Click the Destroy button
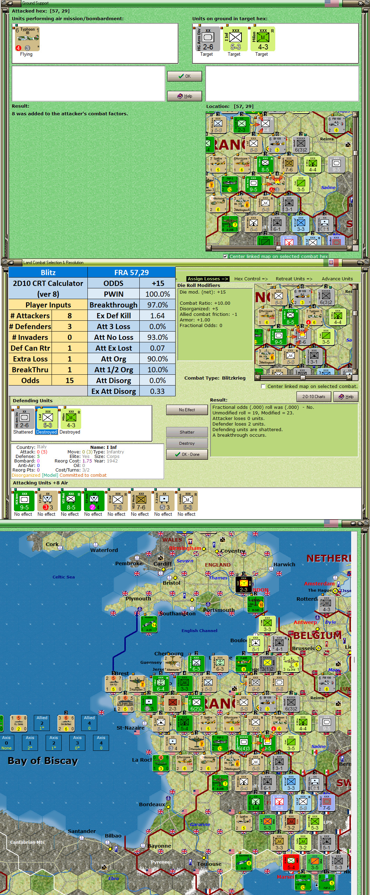 pyautogui.click(x=187, y=443)
